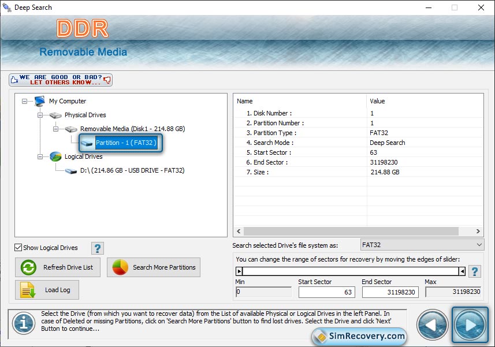
Task: Select the Physical Drives tree label
Action: [x=85, y=115]
